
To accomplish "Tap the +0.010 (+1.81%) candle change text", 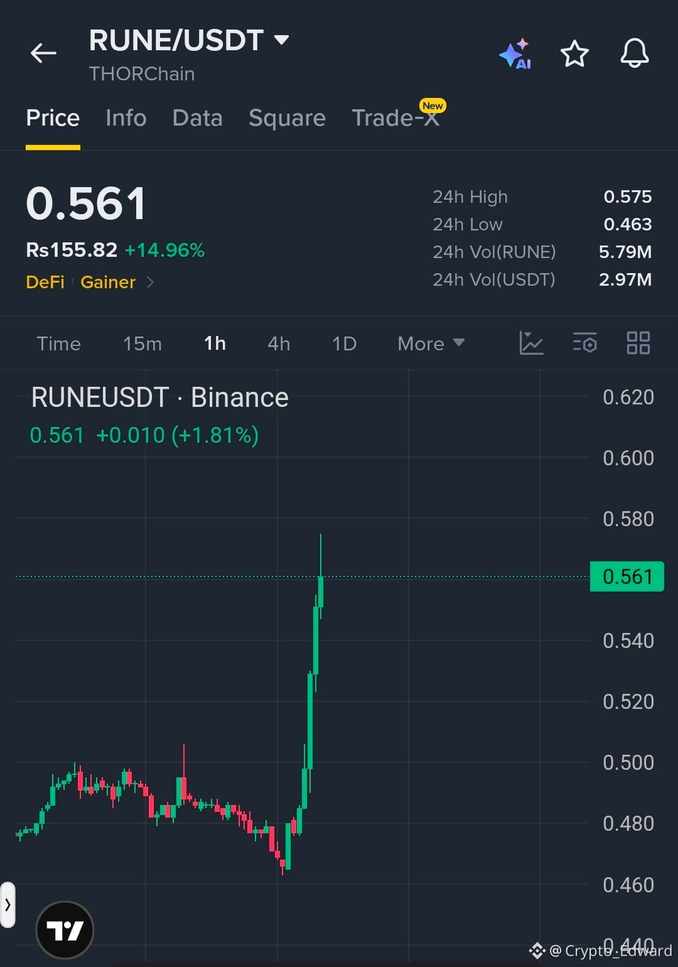I will pos(177,435).
